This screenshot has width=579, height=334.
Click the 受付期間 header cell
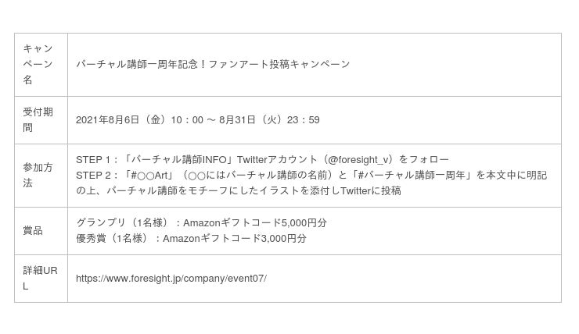(x=41, y=120)
